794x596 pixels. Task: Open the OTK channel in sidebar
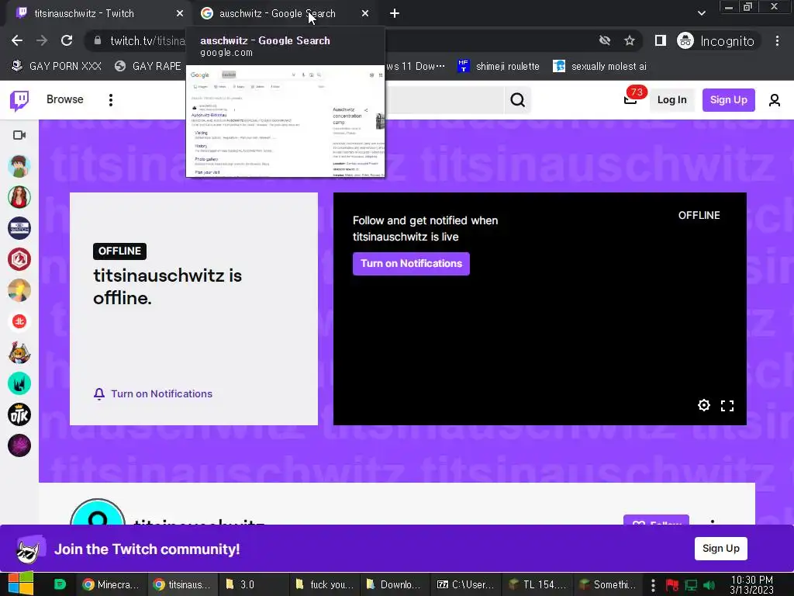click(19, 414)
